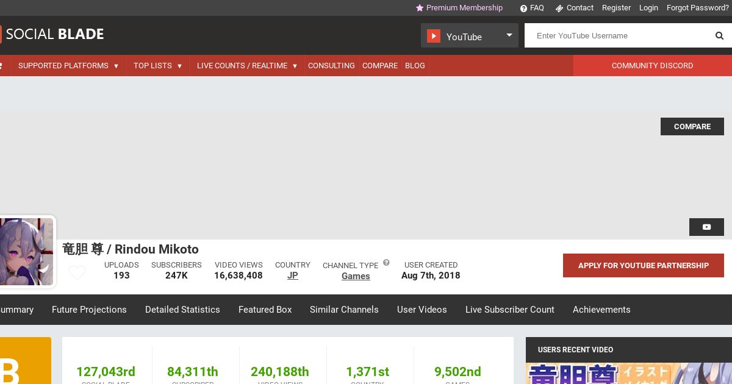The image size is (732, 384).
Task: Switch to the Future Projections tab
Action: [x=89, y=310]
